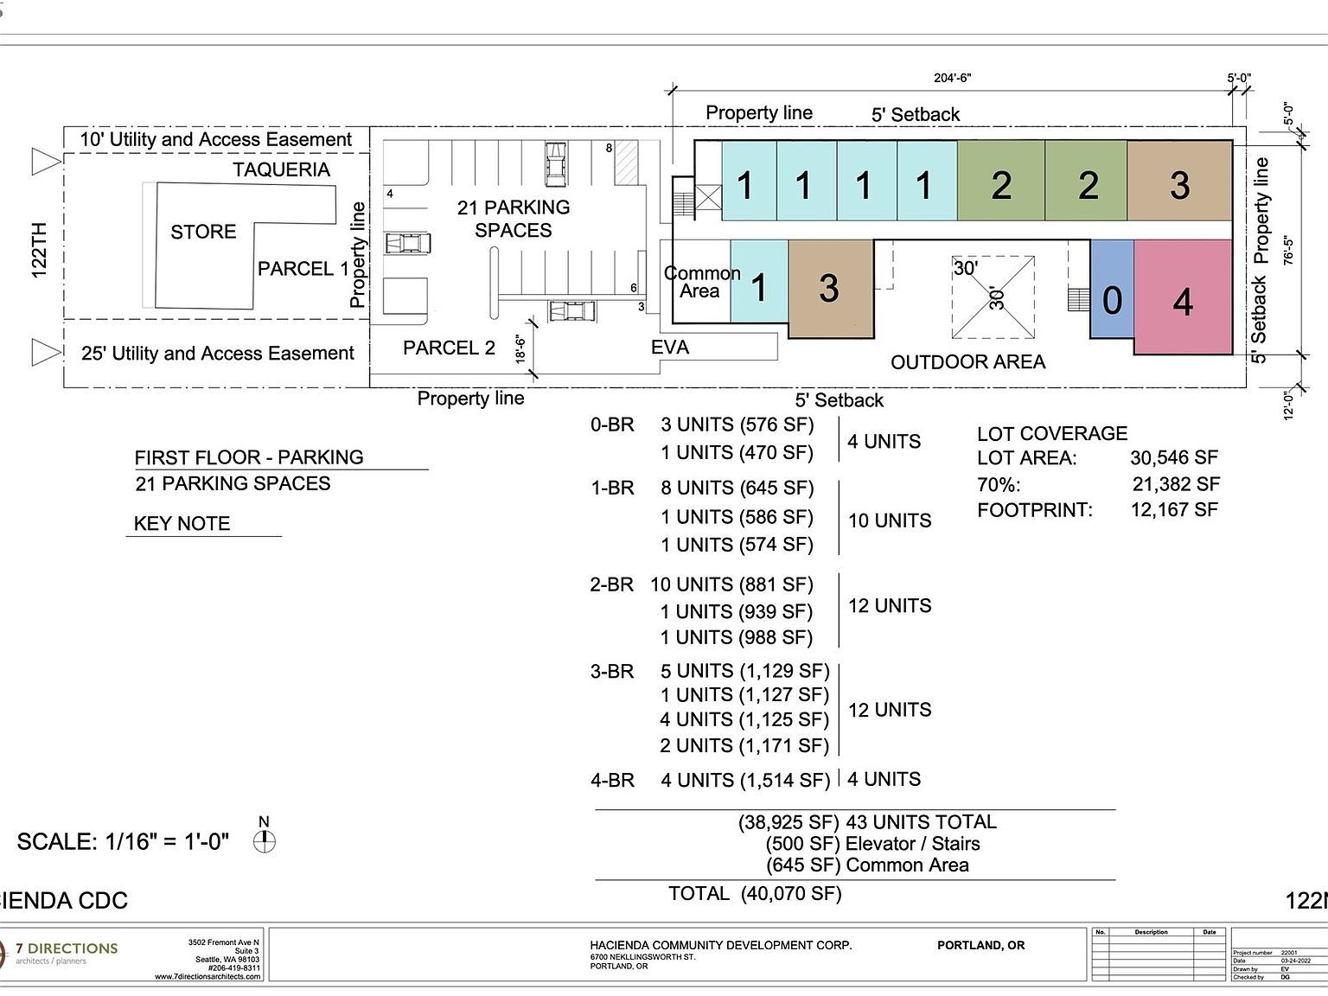1328x996 pixels.
Task: Click the lower driveway entrance triangle arrow
Action: point(45,352)
